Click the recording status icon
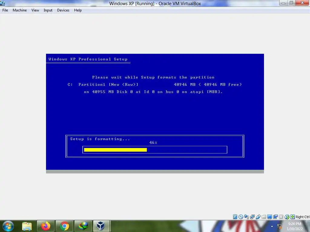The width and height of the screenshot is (310, 232). coord(275,217)
